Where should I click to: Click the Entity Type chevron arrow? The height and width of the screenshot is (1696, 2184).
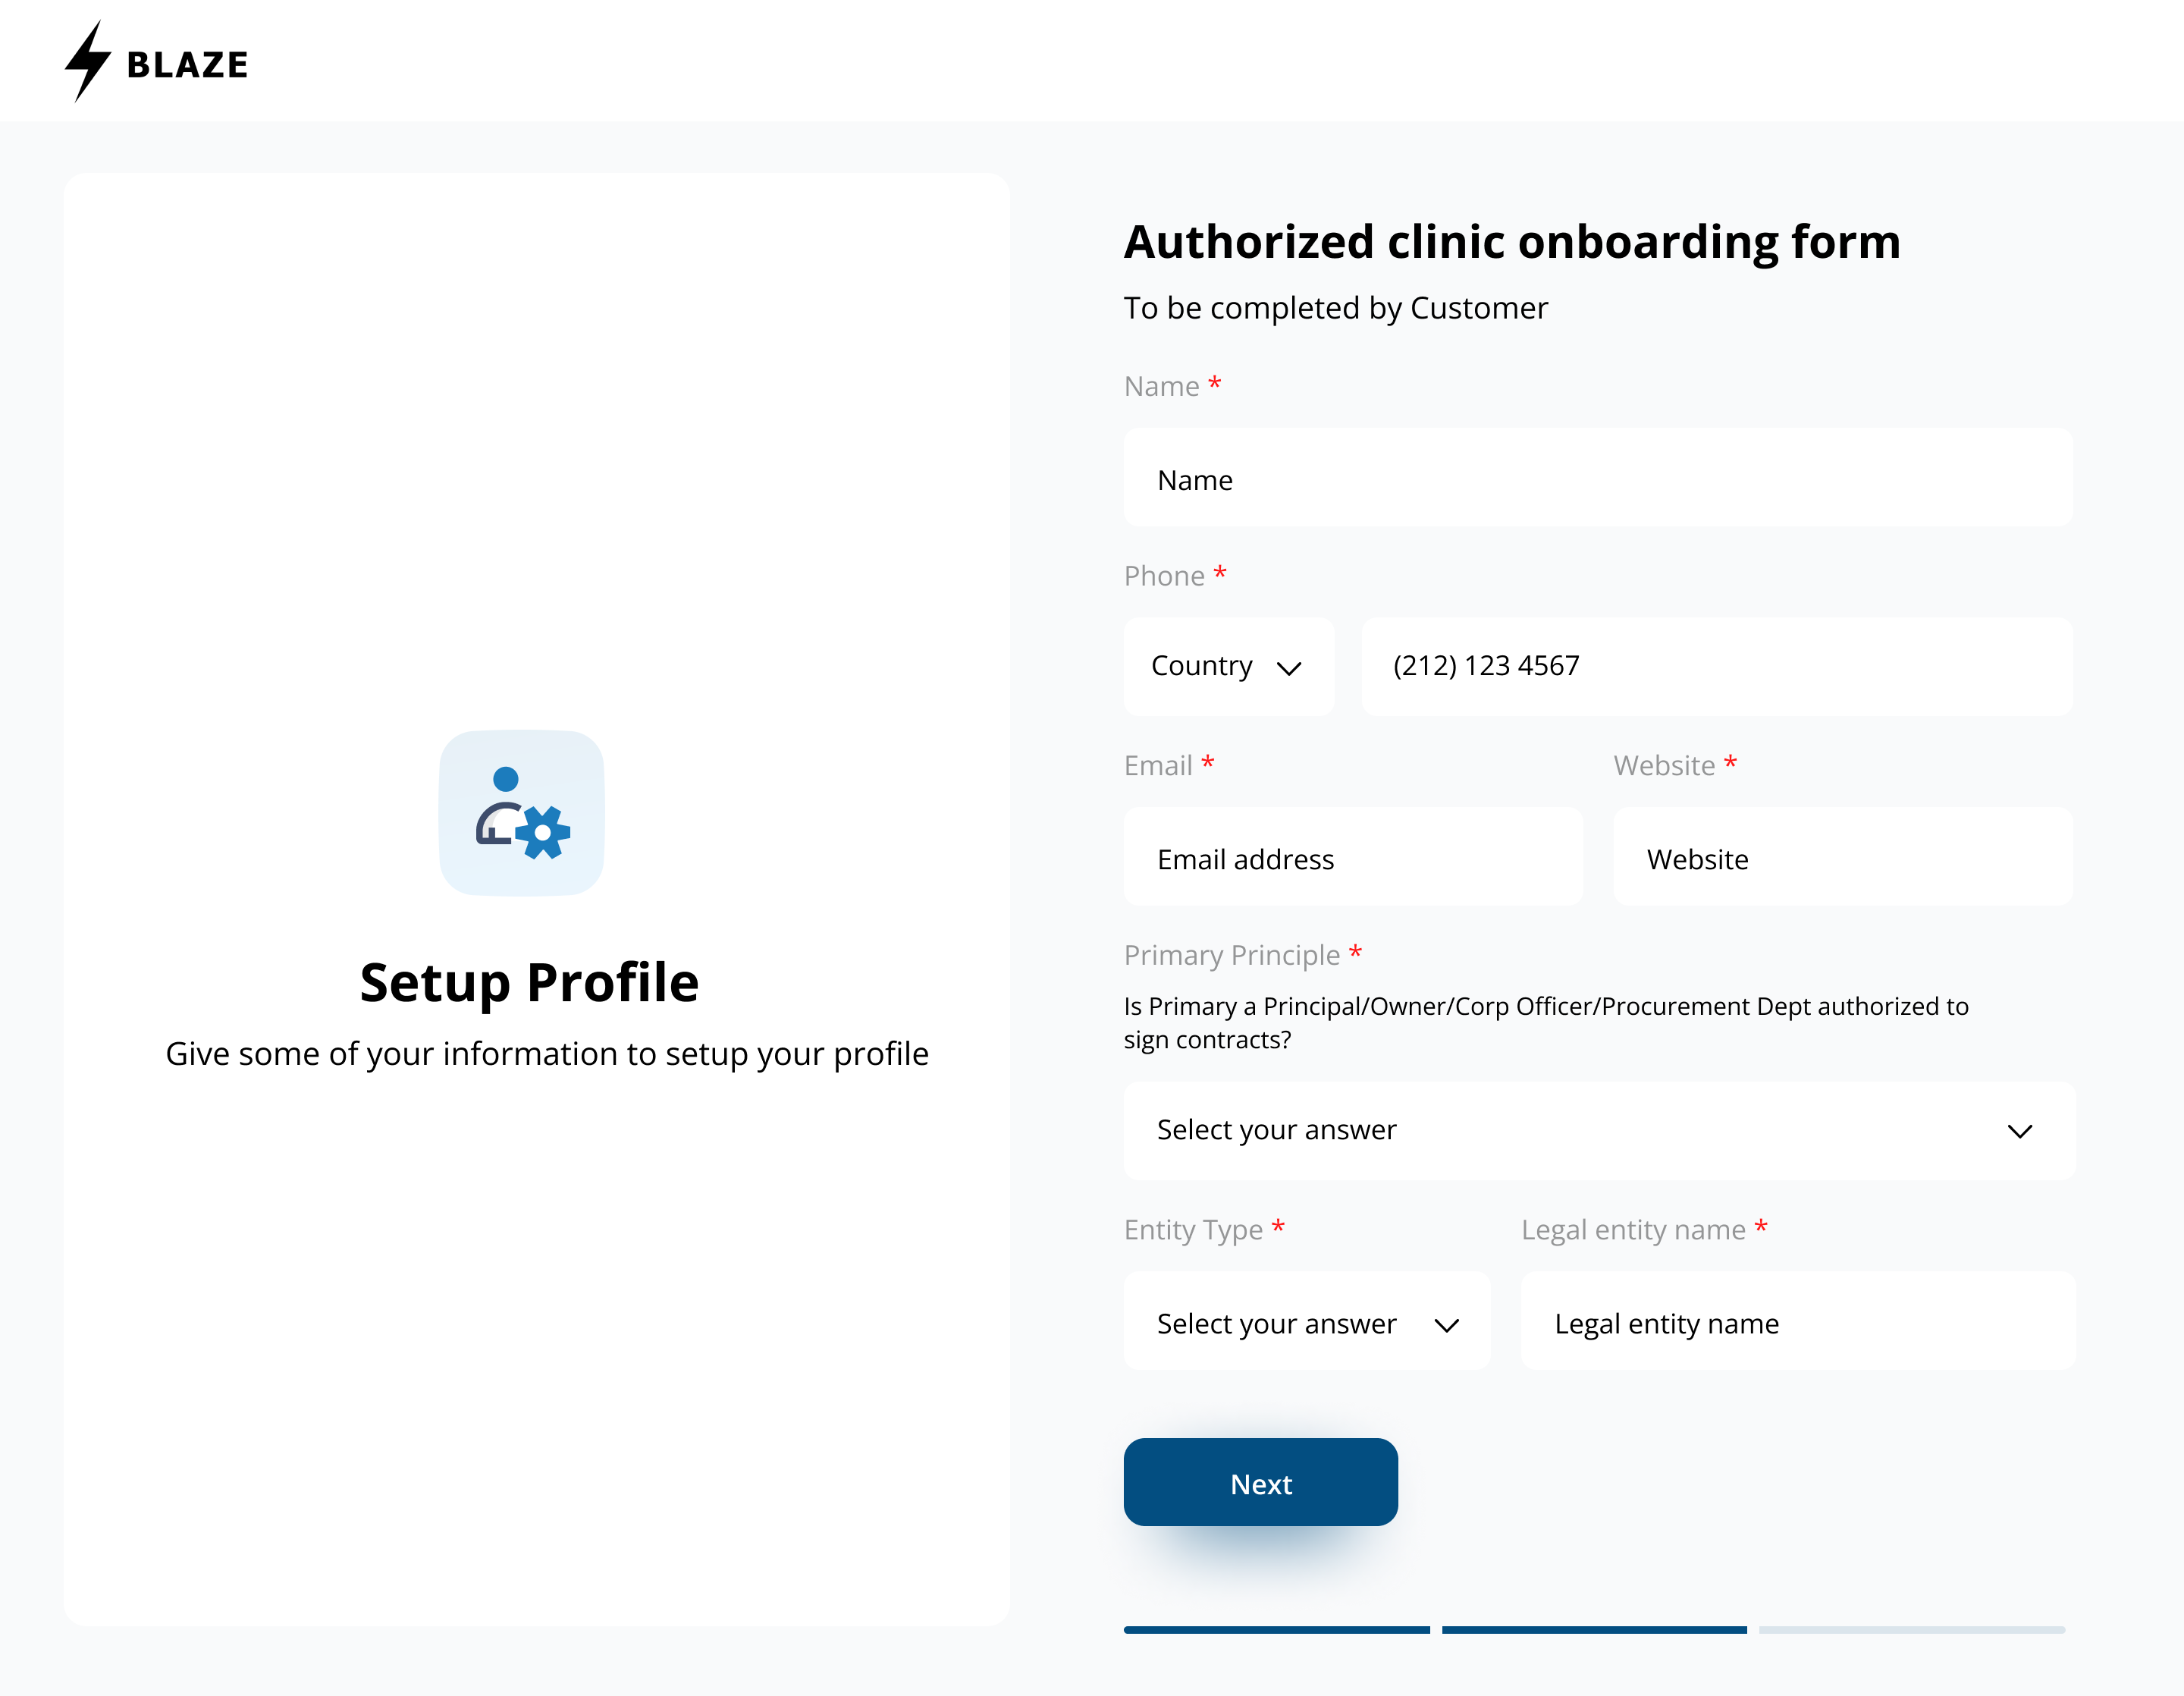1446,1325
